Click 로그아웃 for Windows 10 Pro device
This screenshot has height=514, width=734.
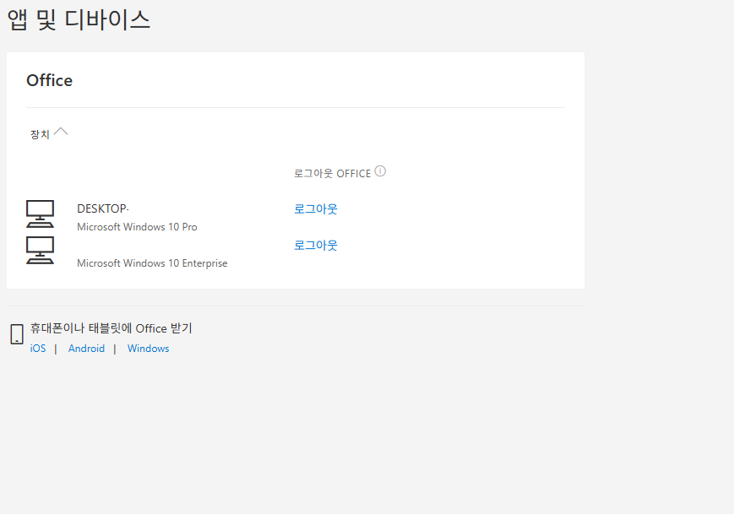point(316,208)
